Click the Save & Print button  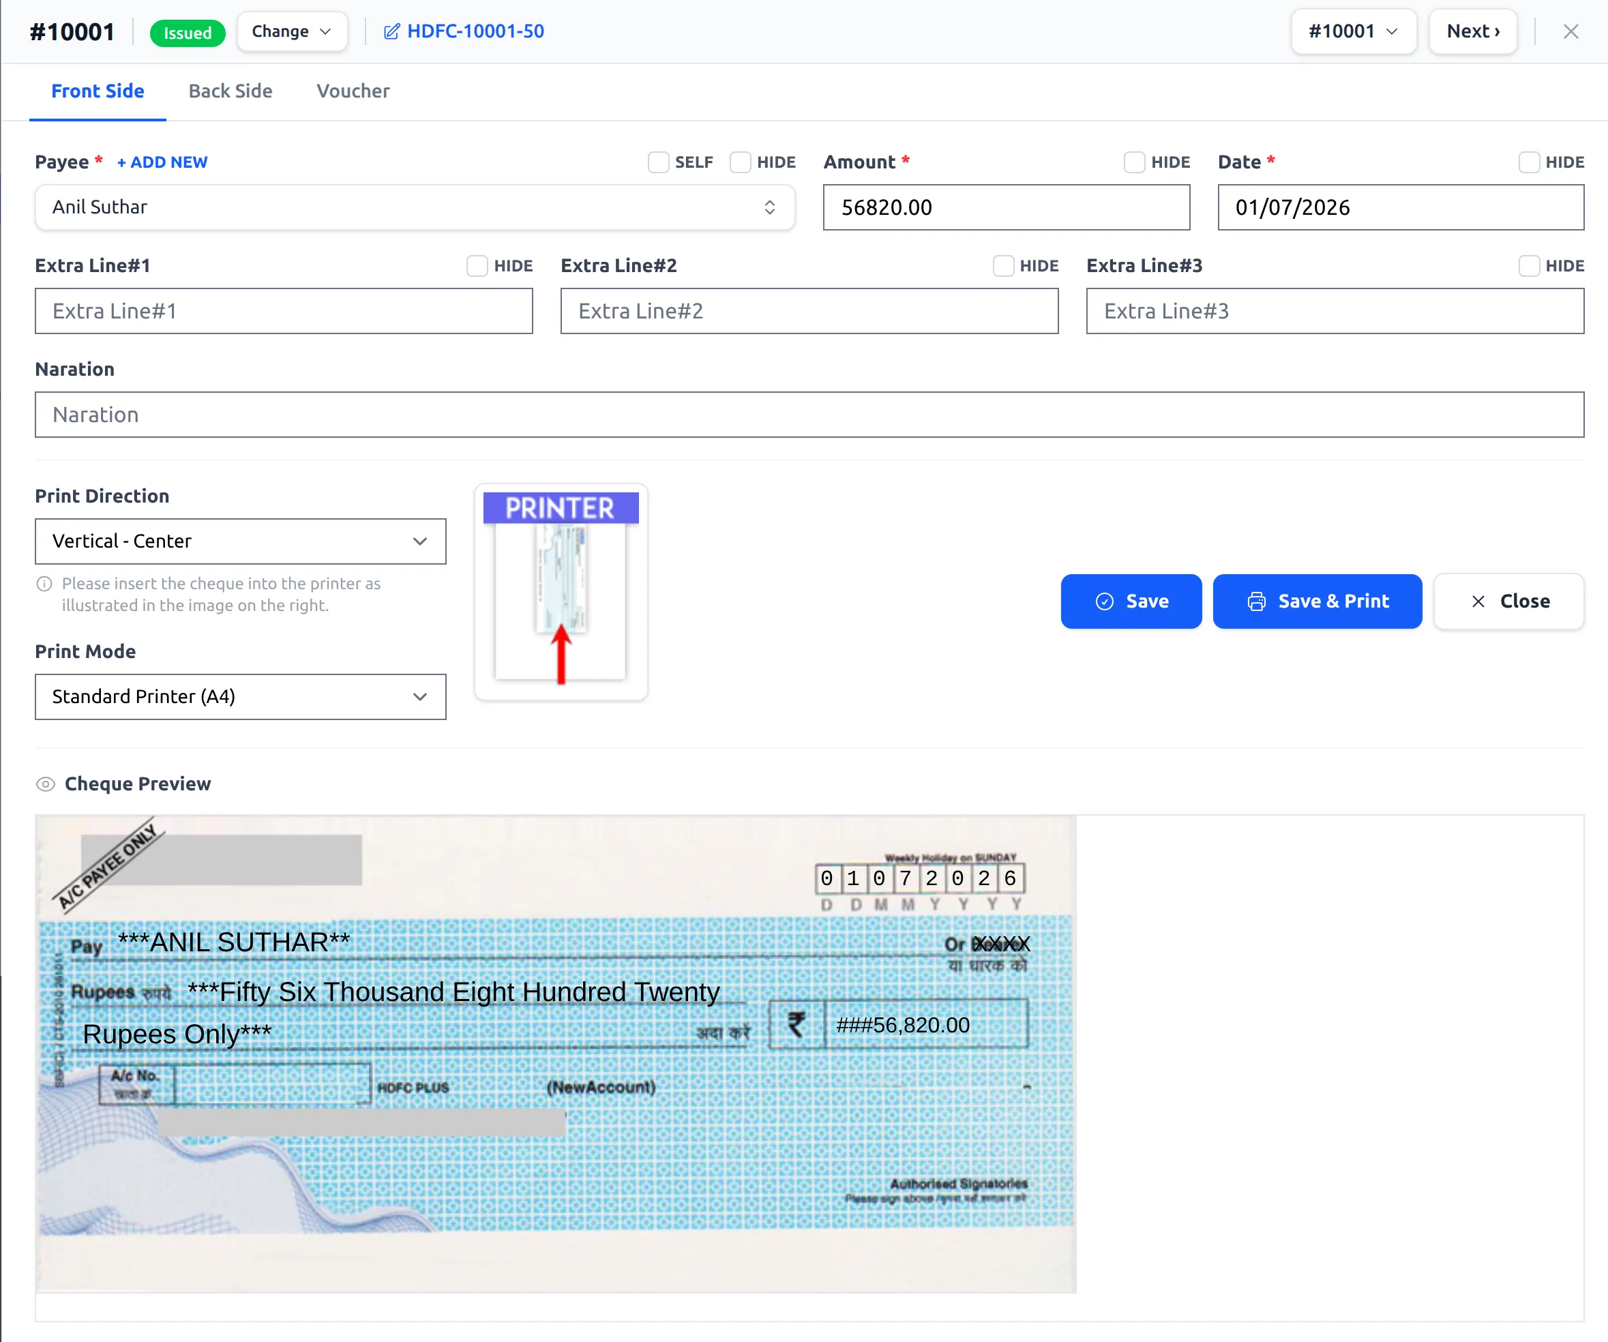click(x=1317, y=601)
